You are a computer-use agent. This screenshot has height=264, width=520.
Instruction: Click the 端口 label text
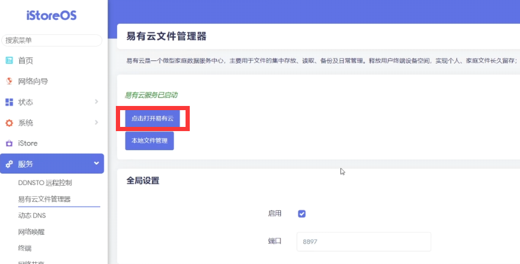pyautogui.click(x=274, y=241)
